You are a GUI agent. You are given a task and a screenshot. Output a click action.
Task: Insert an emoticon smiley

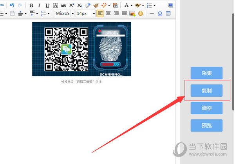(141, 14)
